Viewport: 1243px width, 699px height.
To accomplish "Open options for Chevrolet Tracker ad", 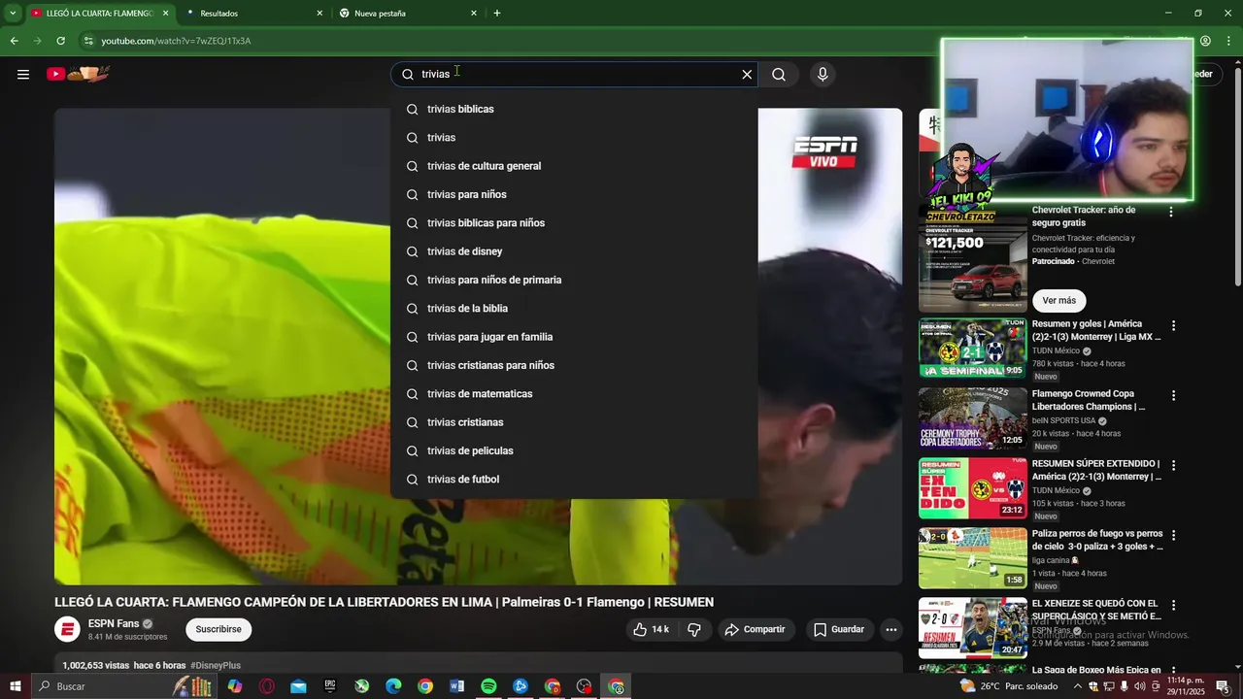I will [1171, 212].
